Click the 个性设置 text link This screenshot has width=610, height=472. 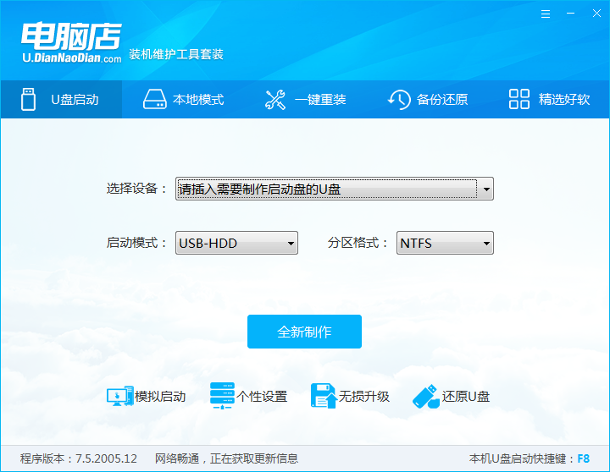point(262,397)
